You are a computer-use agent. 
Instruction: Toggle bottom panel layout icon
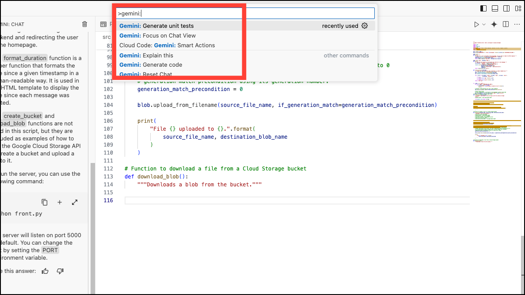(495, 8)
